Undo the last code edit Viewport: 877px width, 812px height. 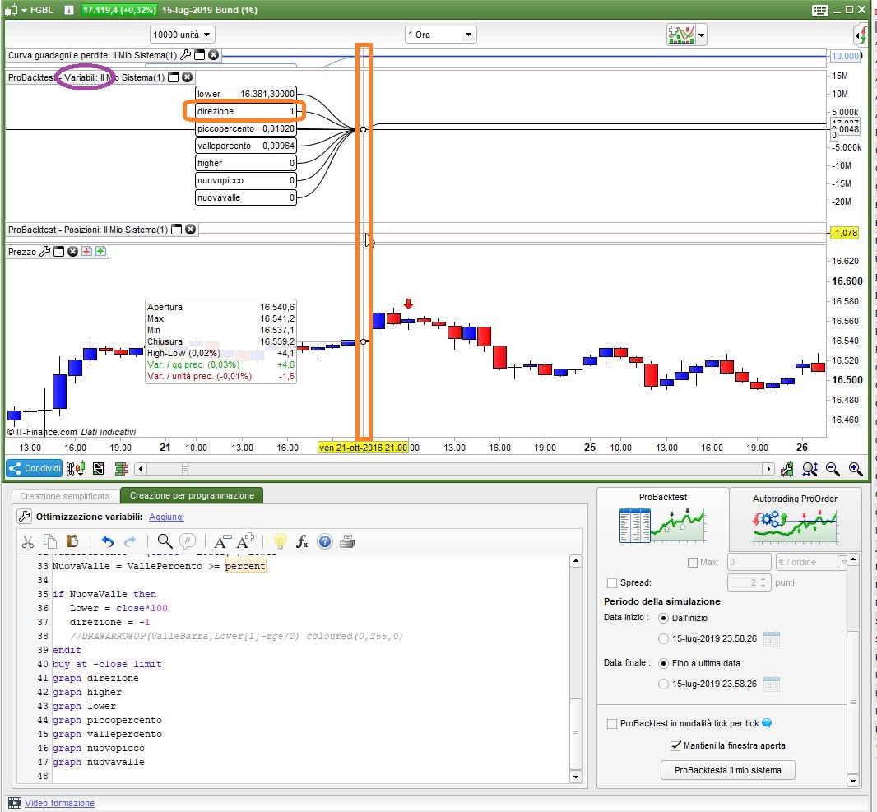[108, 541]
